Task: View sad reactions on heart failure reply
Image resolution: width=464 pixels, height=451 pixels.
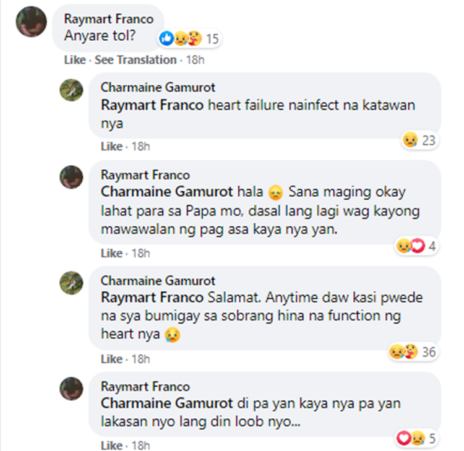Action: [419, 140]
